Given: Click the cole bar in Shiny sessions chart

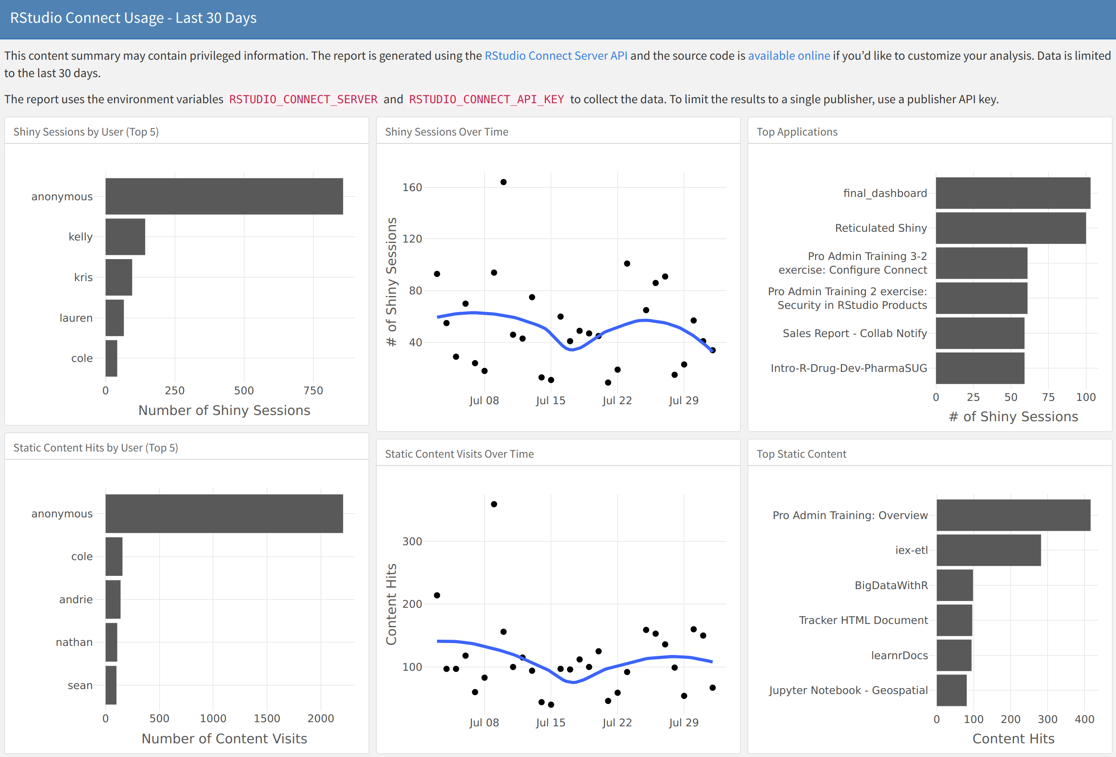Looking at the screenshot, I should [112, 358].
